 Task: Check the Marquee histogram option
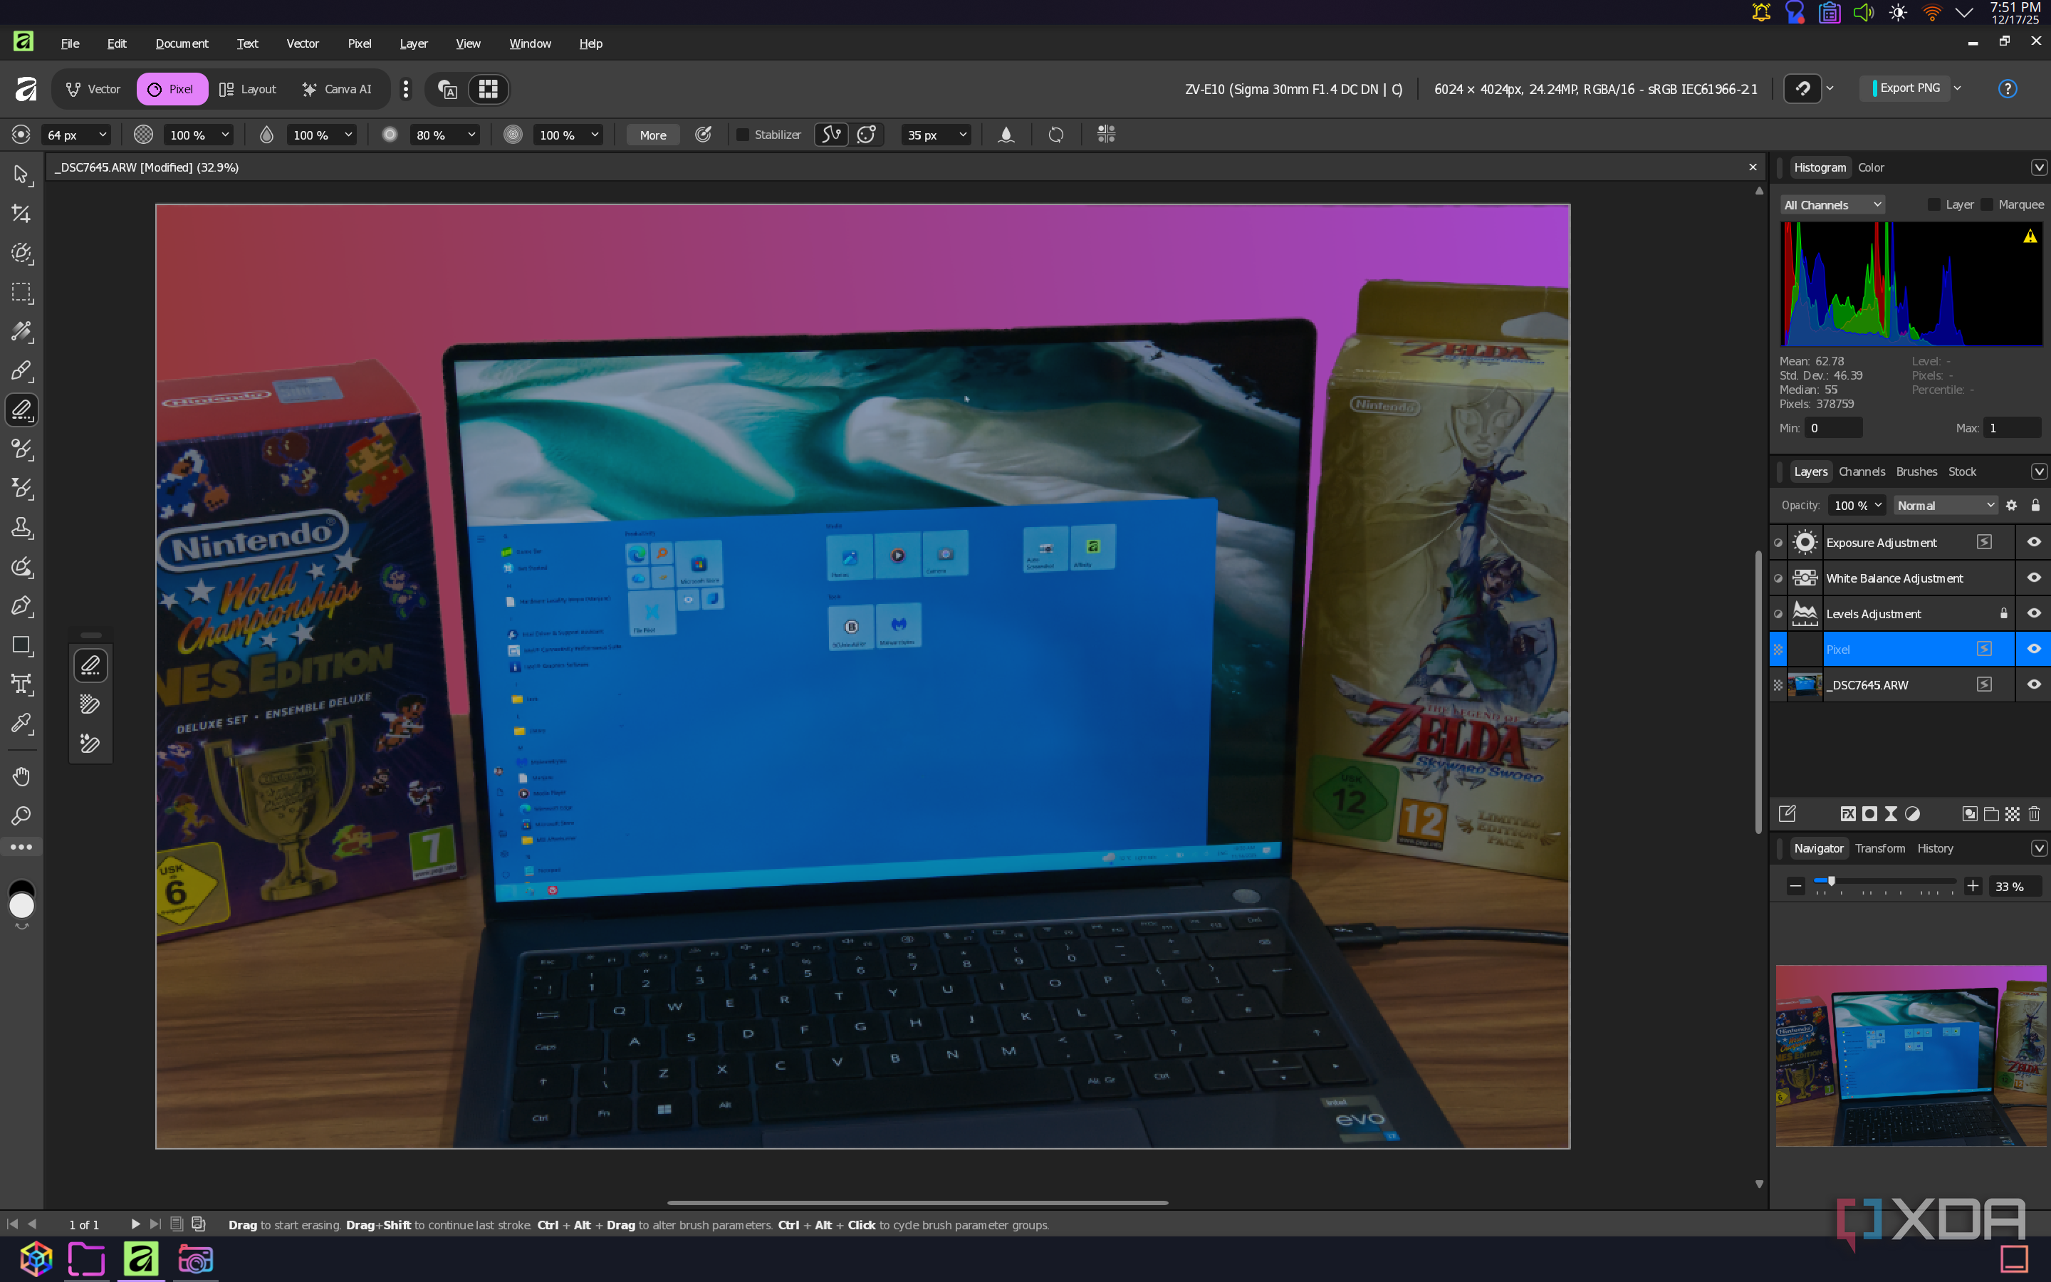(1987, 204)
